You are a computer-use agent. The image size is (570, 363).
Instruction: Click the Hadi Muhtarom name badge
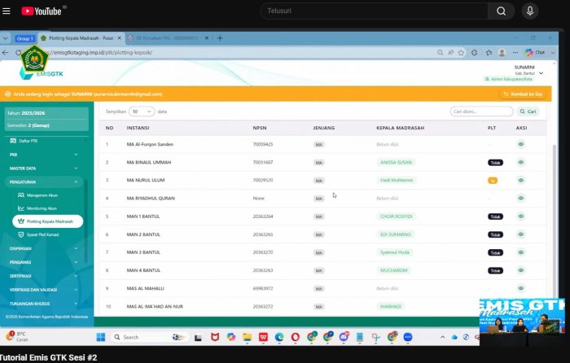[397, 180]
